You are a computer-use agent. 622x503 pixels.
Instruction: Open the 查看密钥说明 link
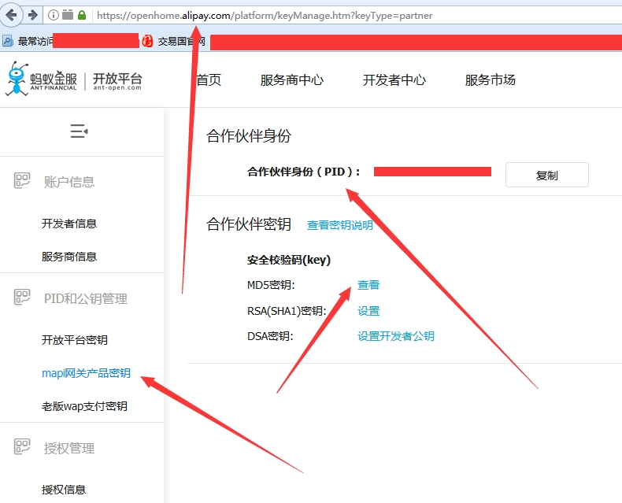pos(340,225)
